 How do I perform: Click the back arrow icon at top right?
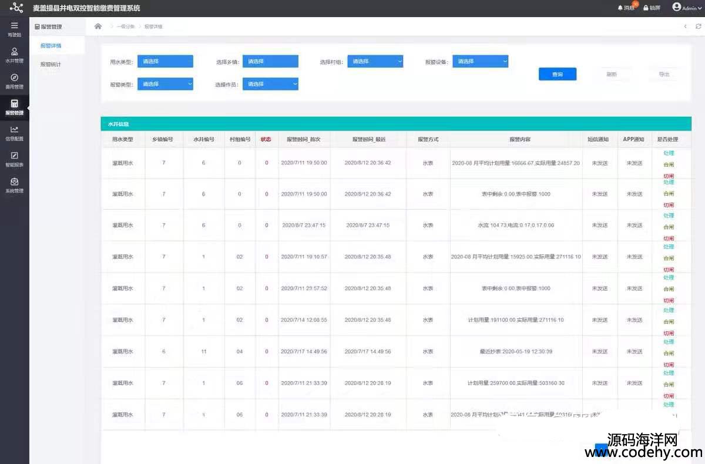[685, 26]
